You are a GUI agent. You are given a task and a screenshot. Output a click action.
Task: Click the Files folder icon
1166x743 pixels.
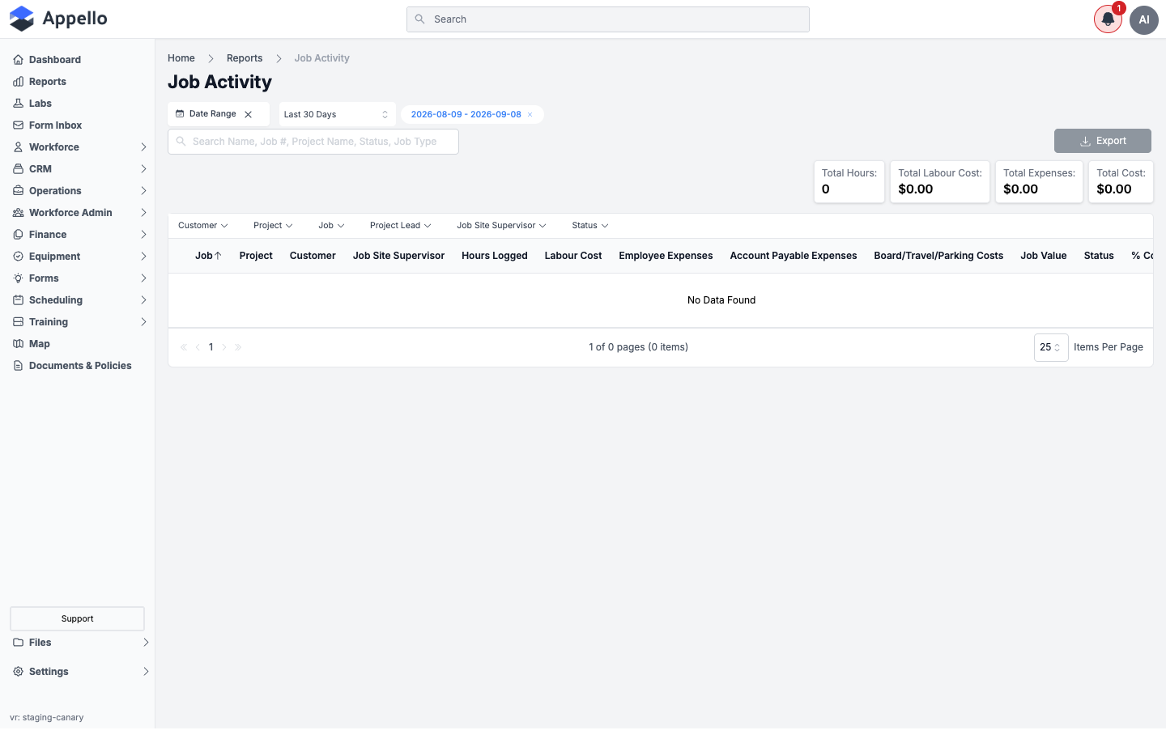[x=18, y=643]
